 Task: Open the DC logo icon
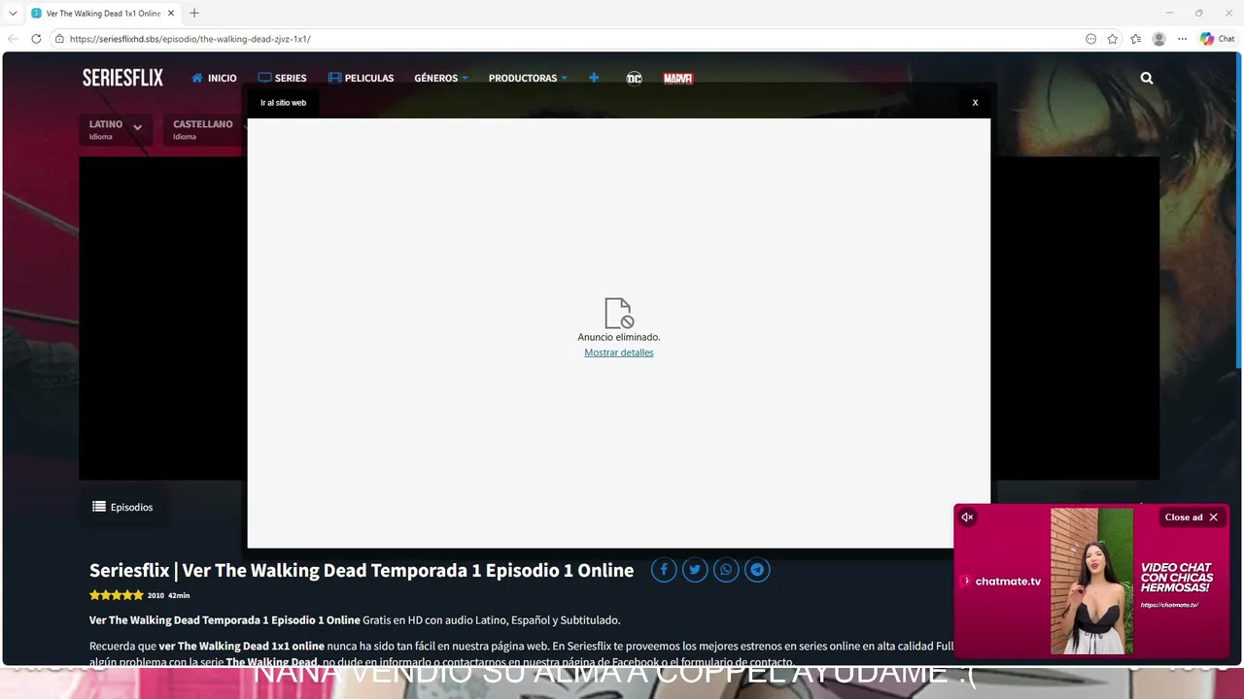click(634, 79)
